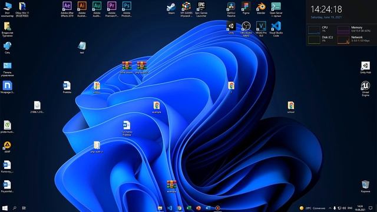This screenshot has height=212, width=377.
Task: Open the weather widget on the taskbar
Action: tap(312, 208)
